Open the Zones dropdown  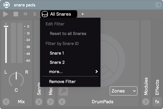[x=123, y=91]
